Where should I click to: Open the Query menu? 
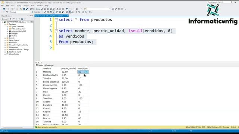(19, 6)
